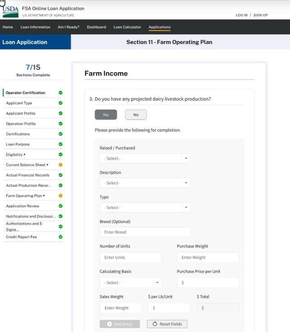Click green checkmark beside Operator Certification
Image resolution: width=290 pixels, height=332 pixels.
tap(60, 93)
